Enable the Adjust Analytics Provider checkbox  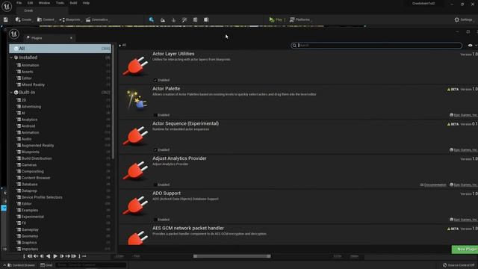click(x=155, y=185)
